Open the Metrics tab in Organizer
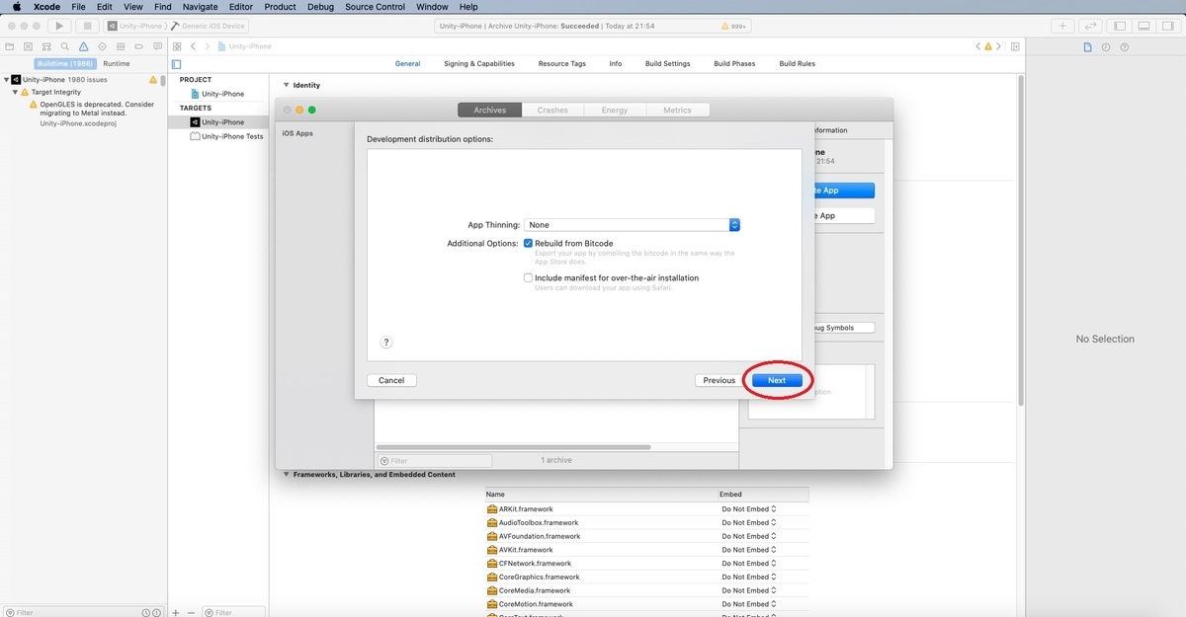The image size is (1186, 617). pos(677,111)
